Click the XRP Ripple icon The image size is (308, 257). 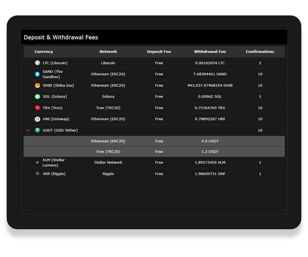pyautogui.click(x=37, y=174)
